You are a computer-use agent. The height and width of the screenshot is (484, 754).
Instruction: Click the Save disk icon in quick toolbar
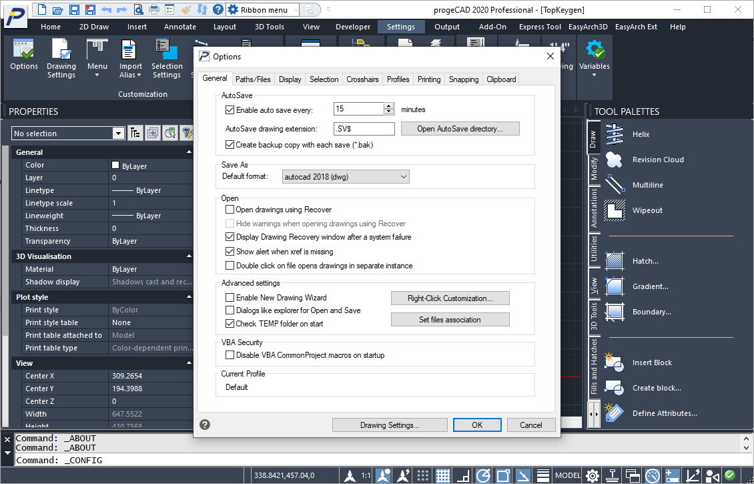[74, 9]
